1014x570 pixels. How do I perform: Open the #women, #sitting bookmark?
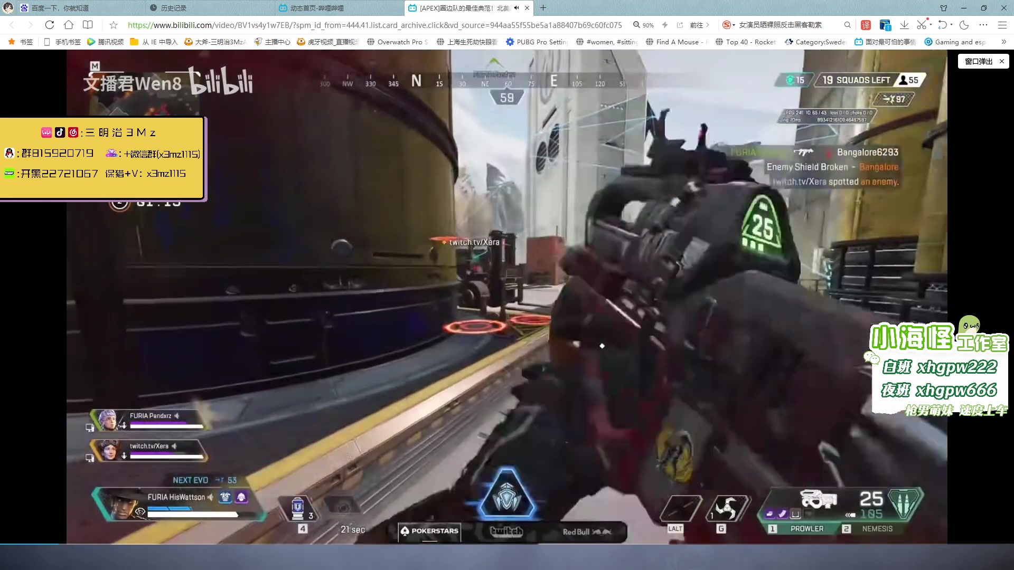(x=607, y=42)
